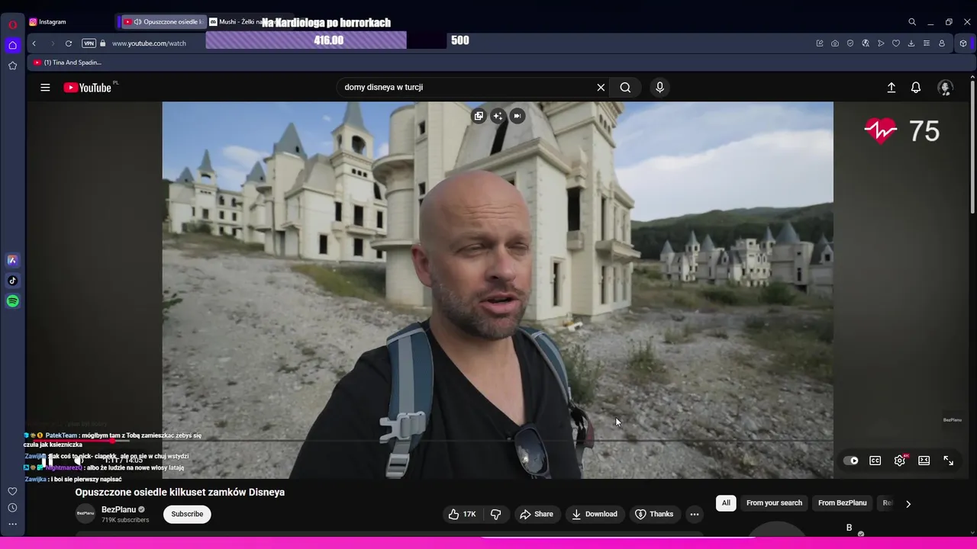Reload the page
Image resolution: width=977 pixels, height=549 pixels.
click(69, 43)
